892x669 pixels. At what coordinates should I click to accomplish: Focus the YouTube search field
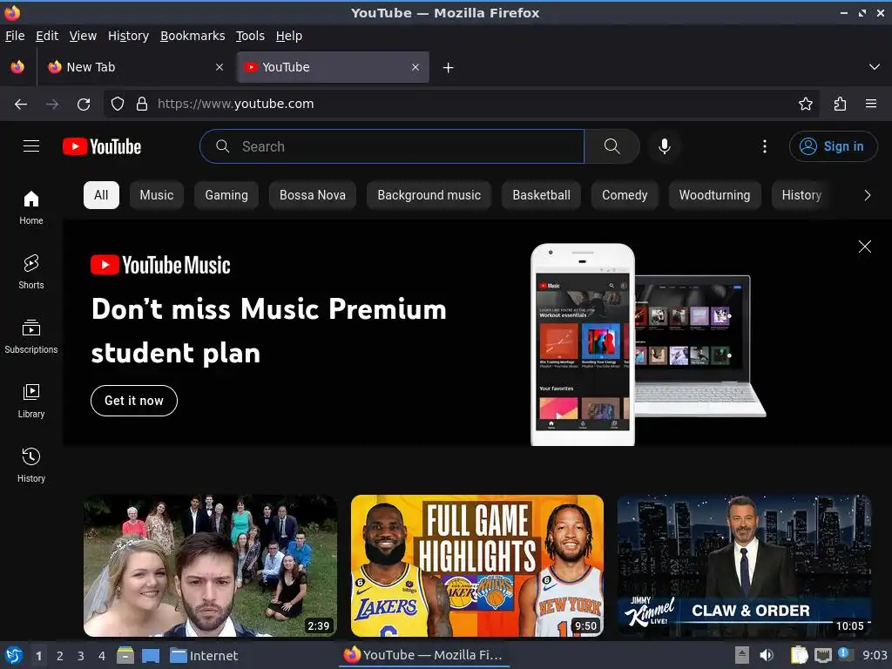[392, 146]
